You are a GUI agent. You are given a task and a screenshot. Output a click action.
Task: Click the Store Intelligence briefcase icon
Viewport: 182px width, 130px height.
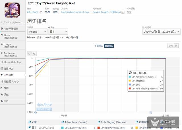2,35
